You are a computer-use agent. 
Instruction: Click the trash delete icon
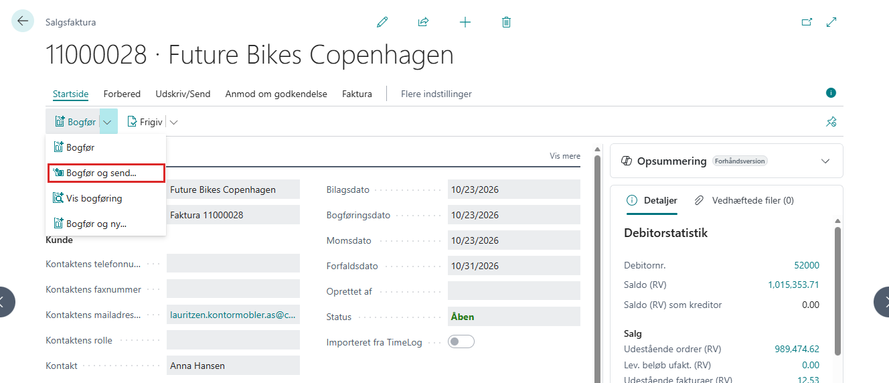tap(507, 22)
